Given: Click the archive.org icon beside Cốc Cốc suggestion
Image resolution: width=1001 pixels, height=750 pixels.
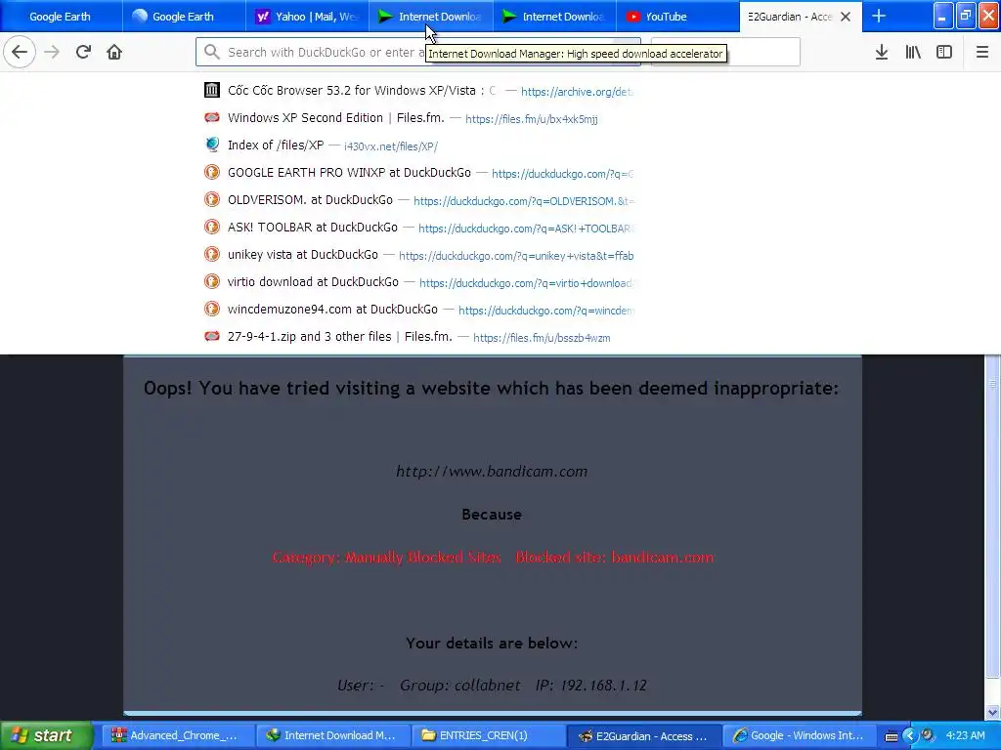Looking at the screenshot, I should point(212,90).
